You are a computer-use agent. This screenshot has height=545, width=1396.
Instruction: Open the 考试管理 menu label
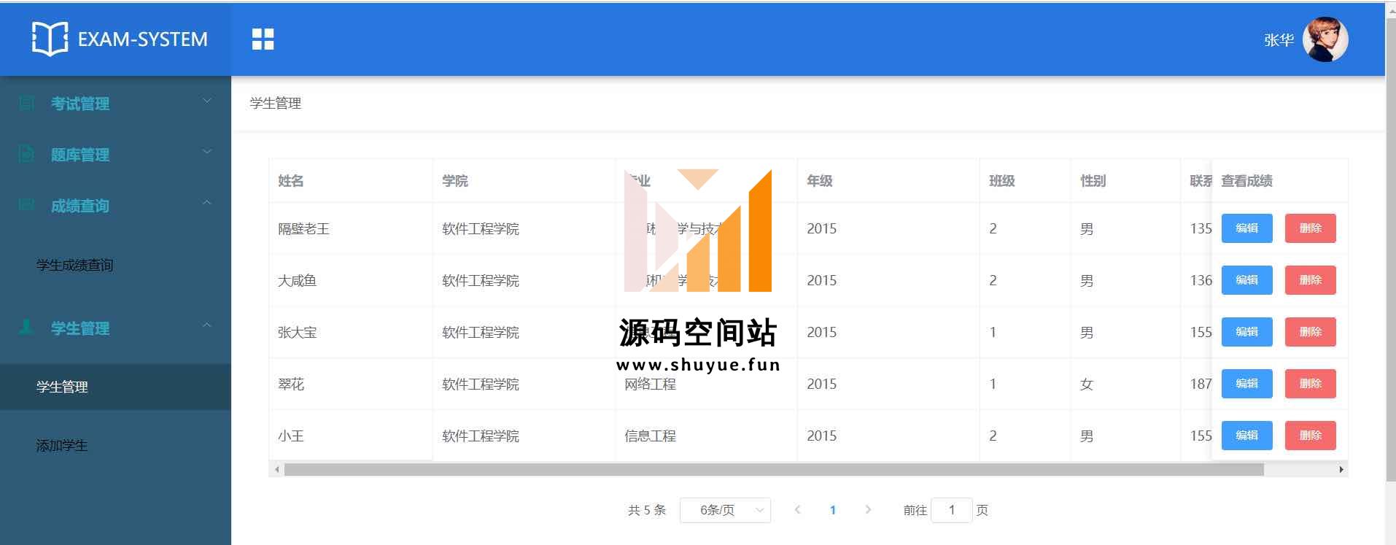[x=80, y=104]
